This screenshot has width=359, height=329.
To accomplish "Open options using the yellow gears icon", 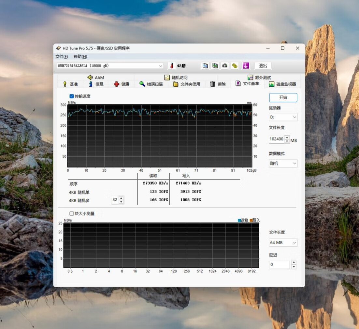I will point(235,66).
